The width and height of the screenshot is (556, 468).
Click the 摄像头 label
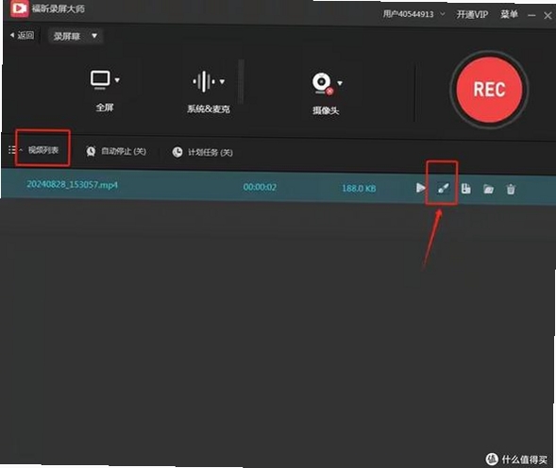pos(326,110)
